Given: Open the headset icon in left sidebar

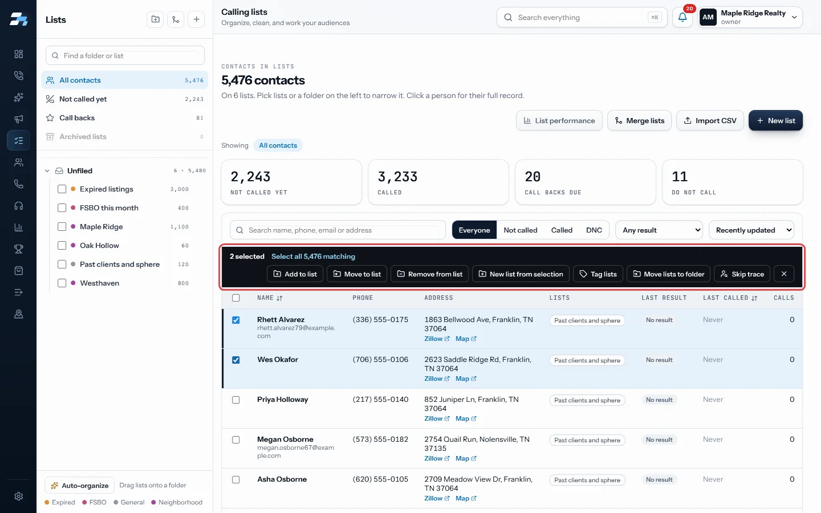Looking at the screenshot, I should point(18,206).
